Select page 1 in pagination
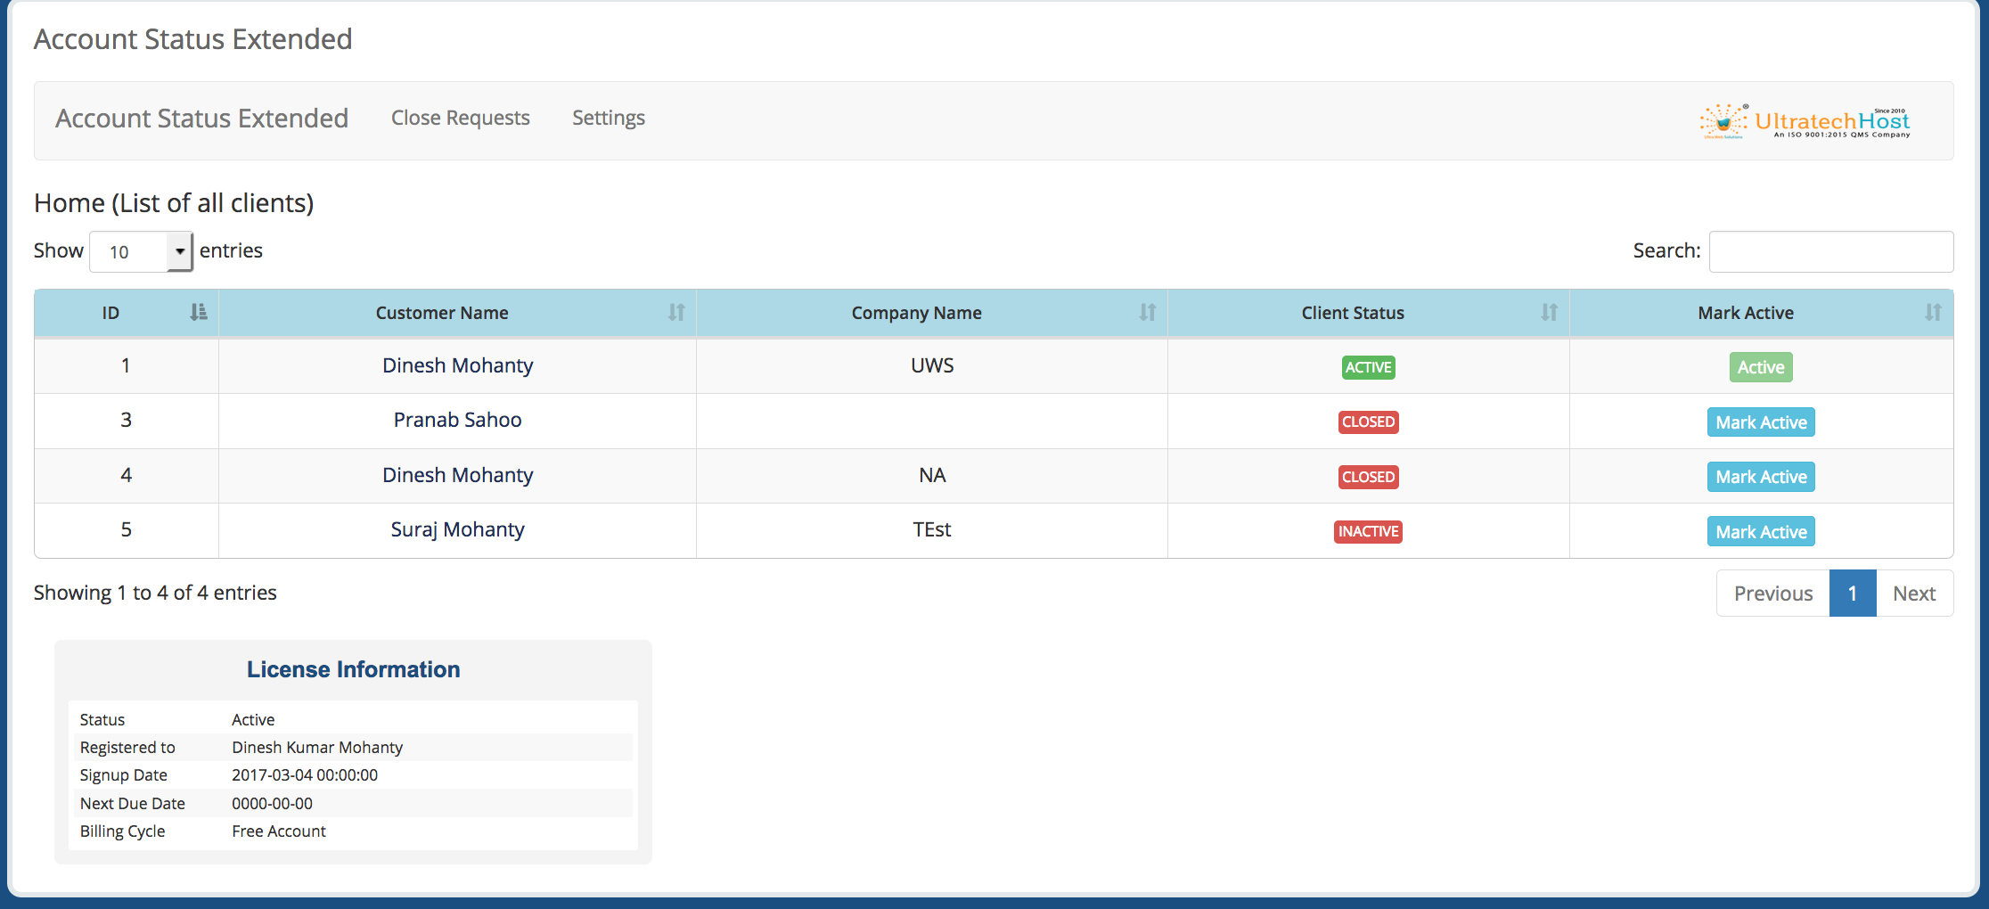Screen dimensions: 1989x909 click(1853, 593)
